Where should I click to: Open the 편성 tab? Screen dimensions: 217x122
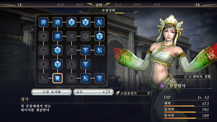[x=80, y=5]
